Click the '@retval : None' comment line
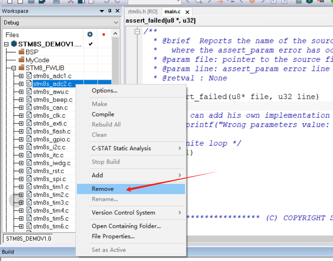Image resolution: width=333 pixels, height=261 pixels. pyautogui.click(x=195, y=78)
